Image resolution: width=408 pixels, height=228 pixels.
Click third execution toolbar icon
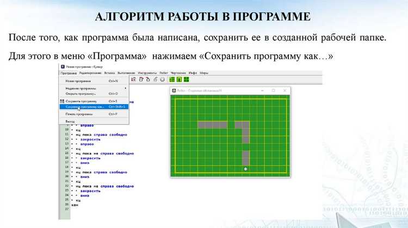(148, 79)
